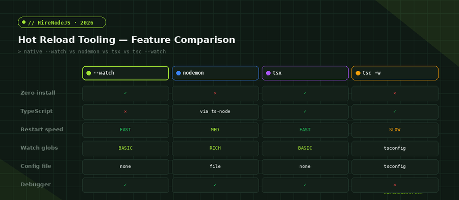Click none config file under --watch
459x200 pixels.
[x=125, y=166]
